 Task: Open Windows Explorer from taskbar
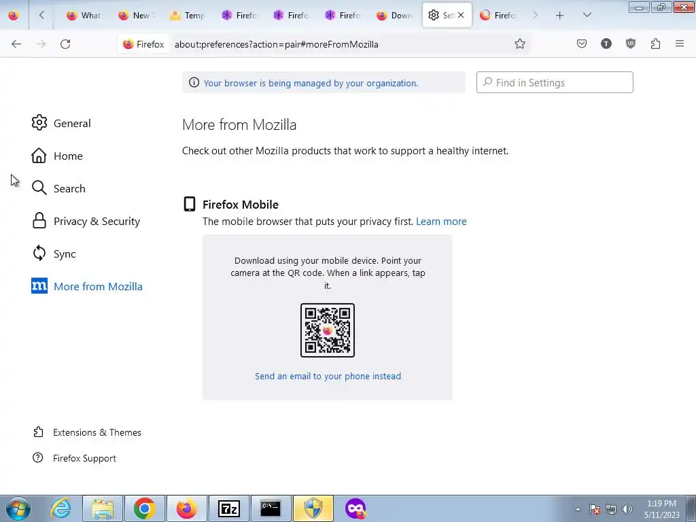[x=103, y=508]
